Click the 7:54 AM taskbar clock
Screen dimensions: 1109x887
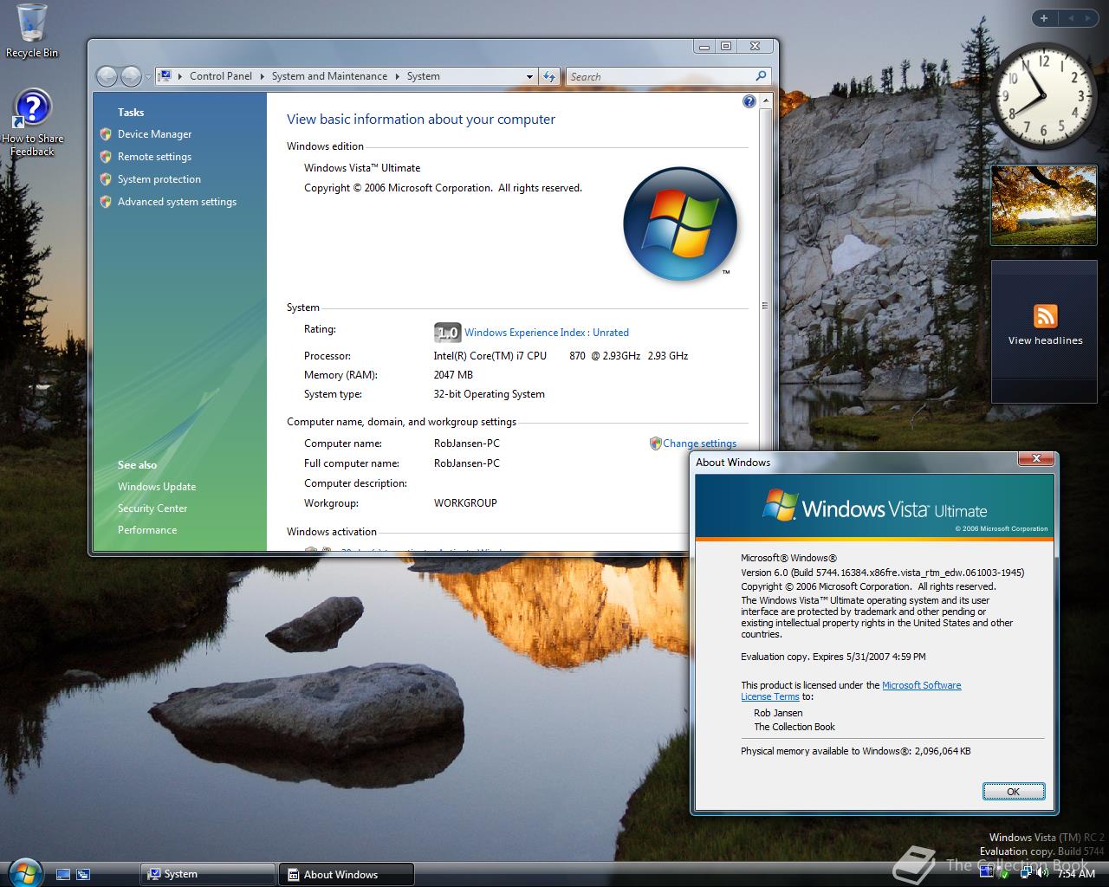pos(1076,874)
